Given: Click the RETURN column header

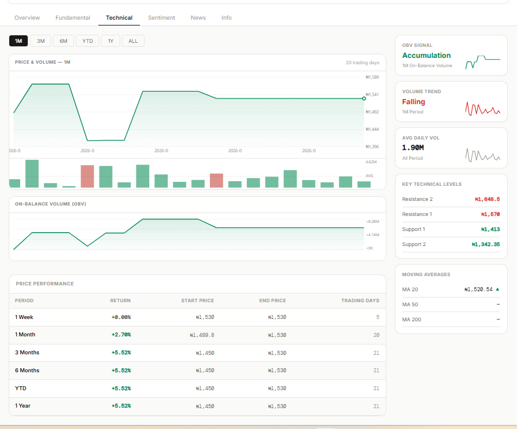Looking at the screenshot, I should tap(120, 300).
